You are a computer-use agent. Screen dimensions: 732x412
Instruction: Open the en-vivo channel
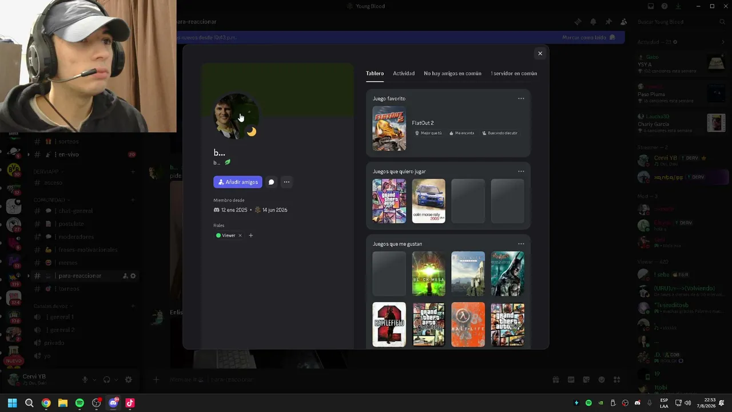(x=85, y=154)
